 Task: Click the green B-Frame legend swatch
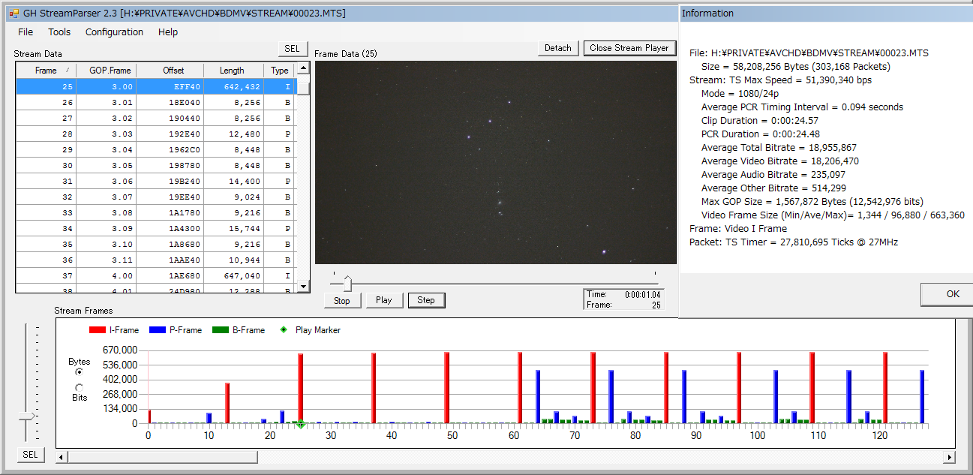coord(221,330)
